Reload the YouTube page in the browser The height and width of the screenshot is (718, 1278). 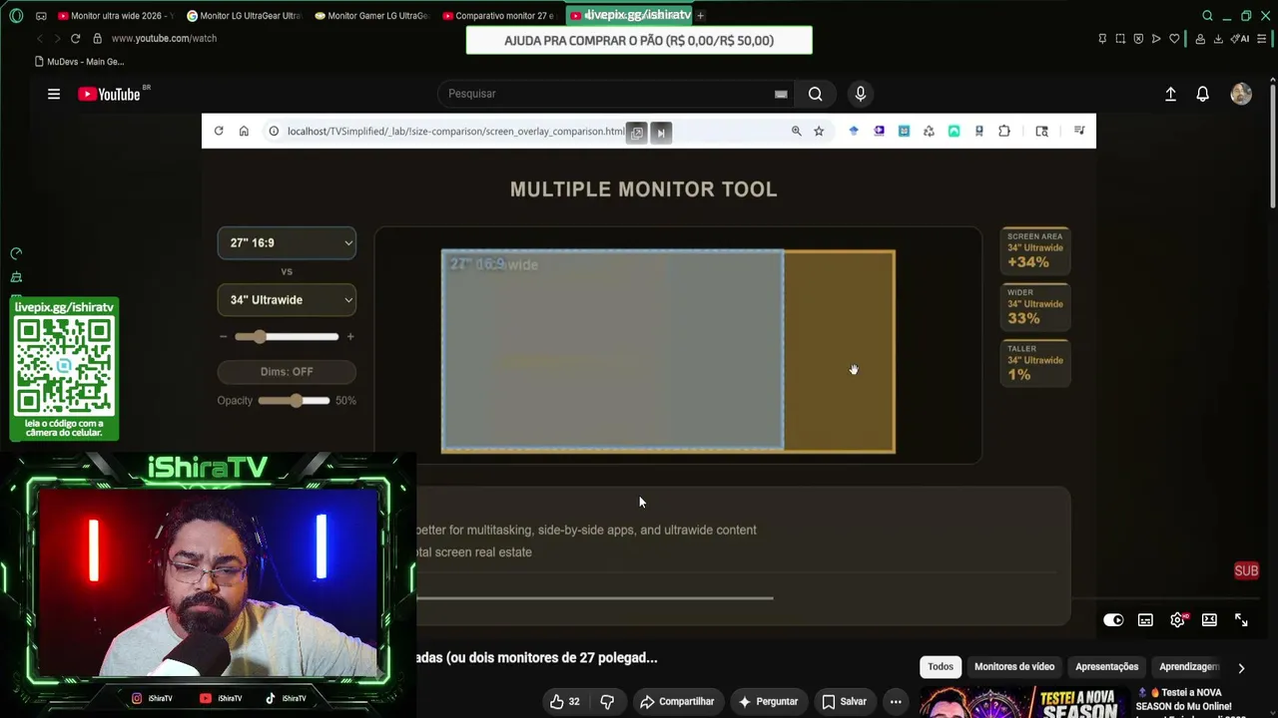[x=75, y=38]
